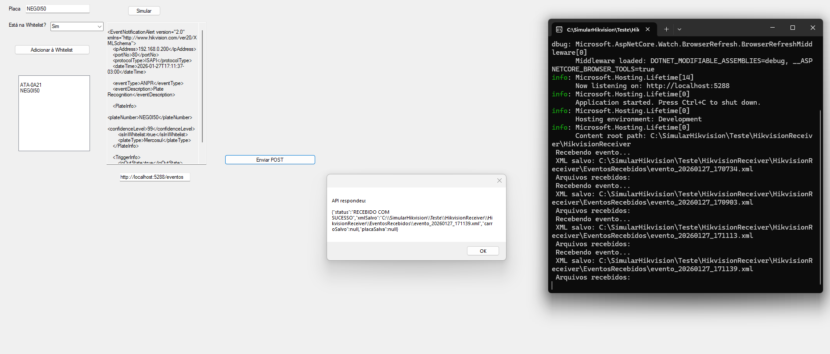Screen dimensions: 830x354
Task: Expand the terminal profile dropdown chevron
Action: 679,29
